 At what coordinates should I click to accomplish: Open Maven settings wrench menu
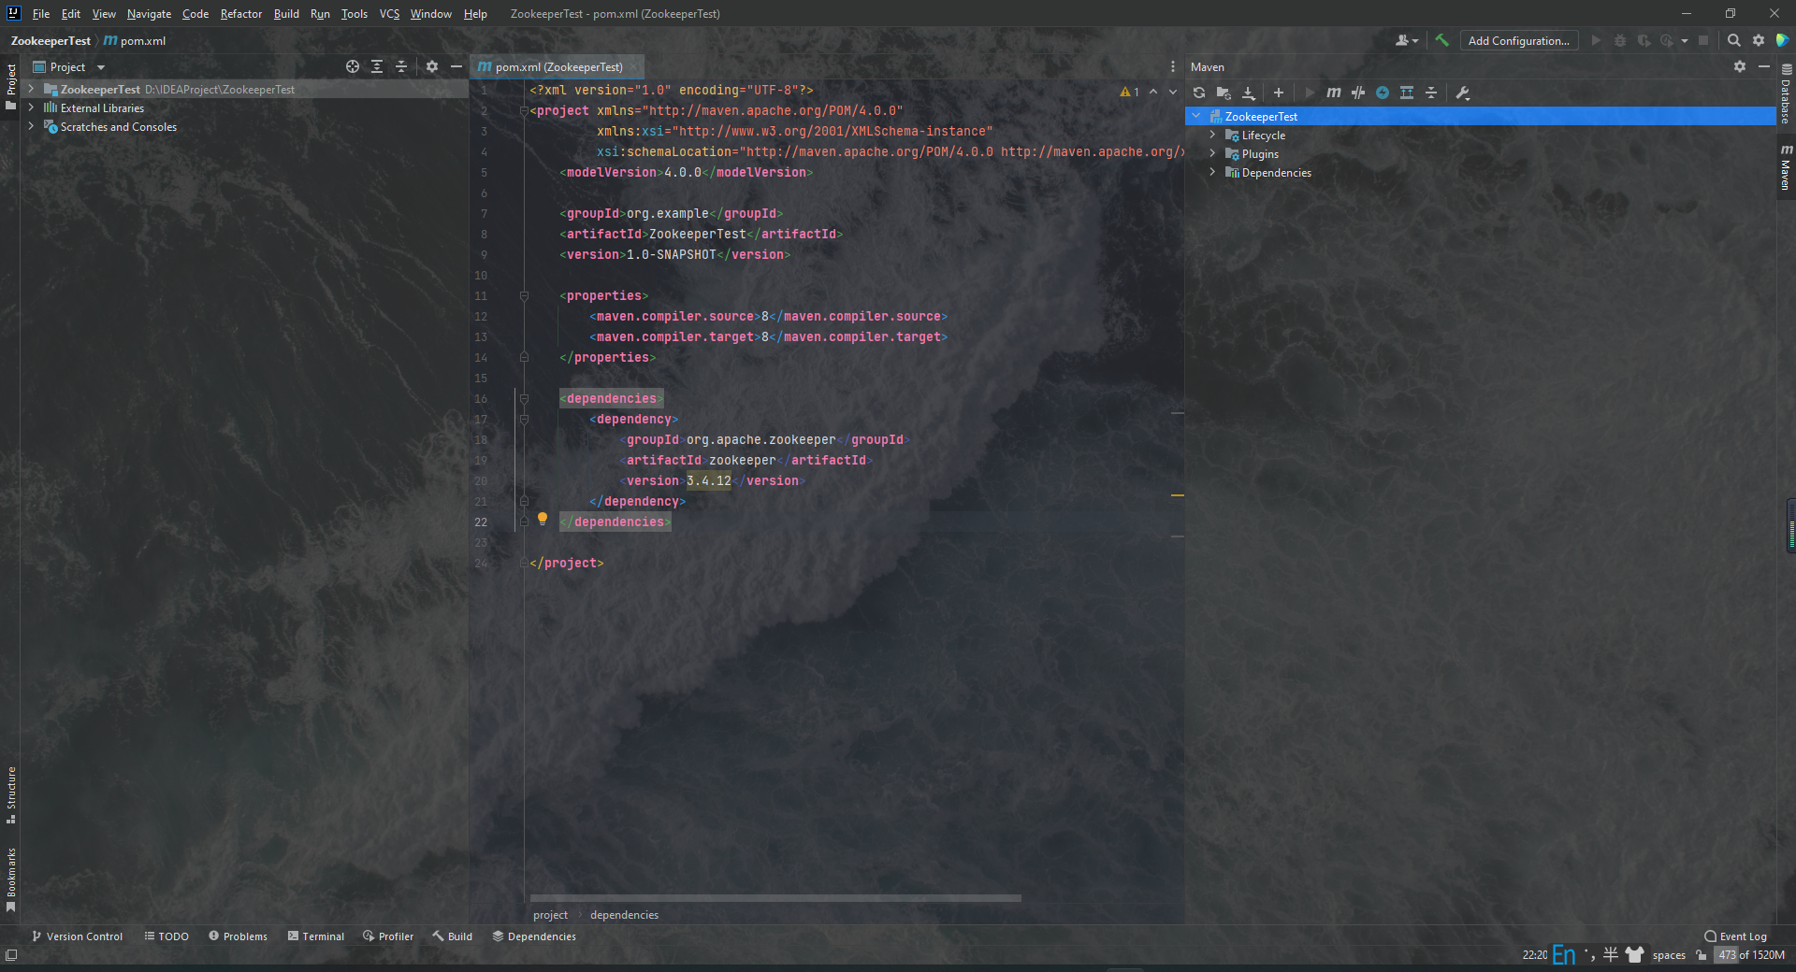(1463, 93)
